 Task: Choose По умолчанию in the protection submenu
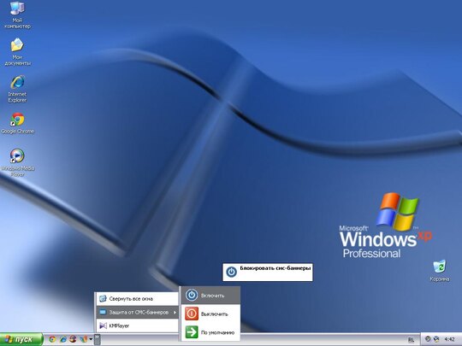(x=210, y=332)
